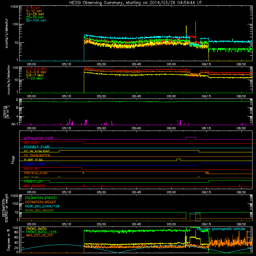The image size is (256, 256).
Task: Select the ATTENUATOR_STATE flag label
Action: pos(39,138)
